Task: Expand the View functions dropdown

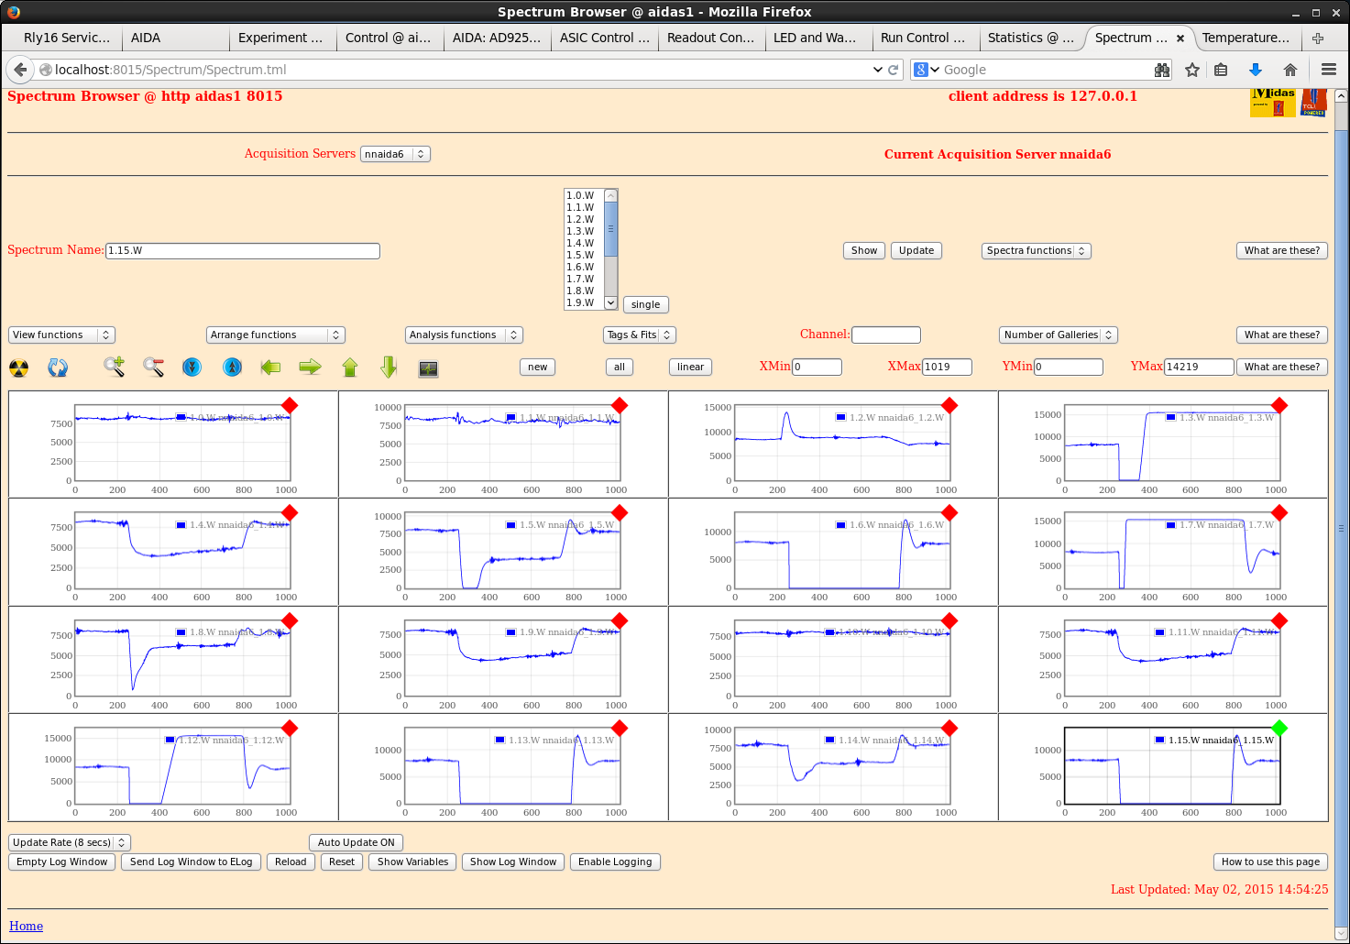Action: point(61,335)
